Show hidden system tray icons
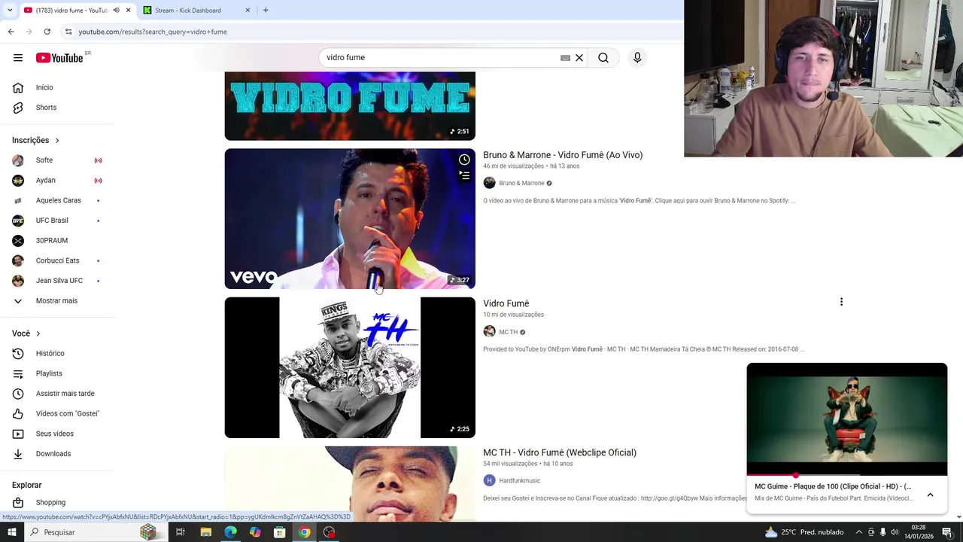Viewport: 963px width, 542px height. click(x=858, y=532)
